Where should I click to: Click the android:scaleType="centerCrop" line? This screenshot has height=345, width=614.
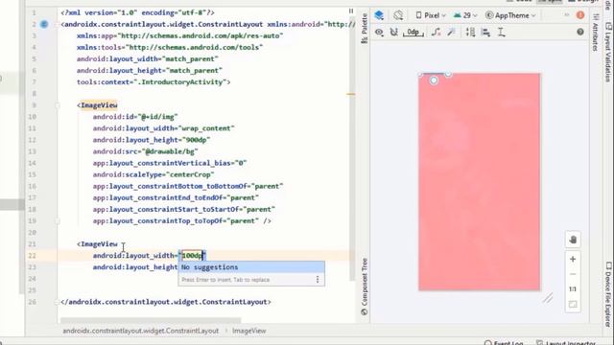click(x=153, y=174)
